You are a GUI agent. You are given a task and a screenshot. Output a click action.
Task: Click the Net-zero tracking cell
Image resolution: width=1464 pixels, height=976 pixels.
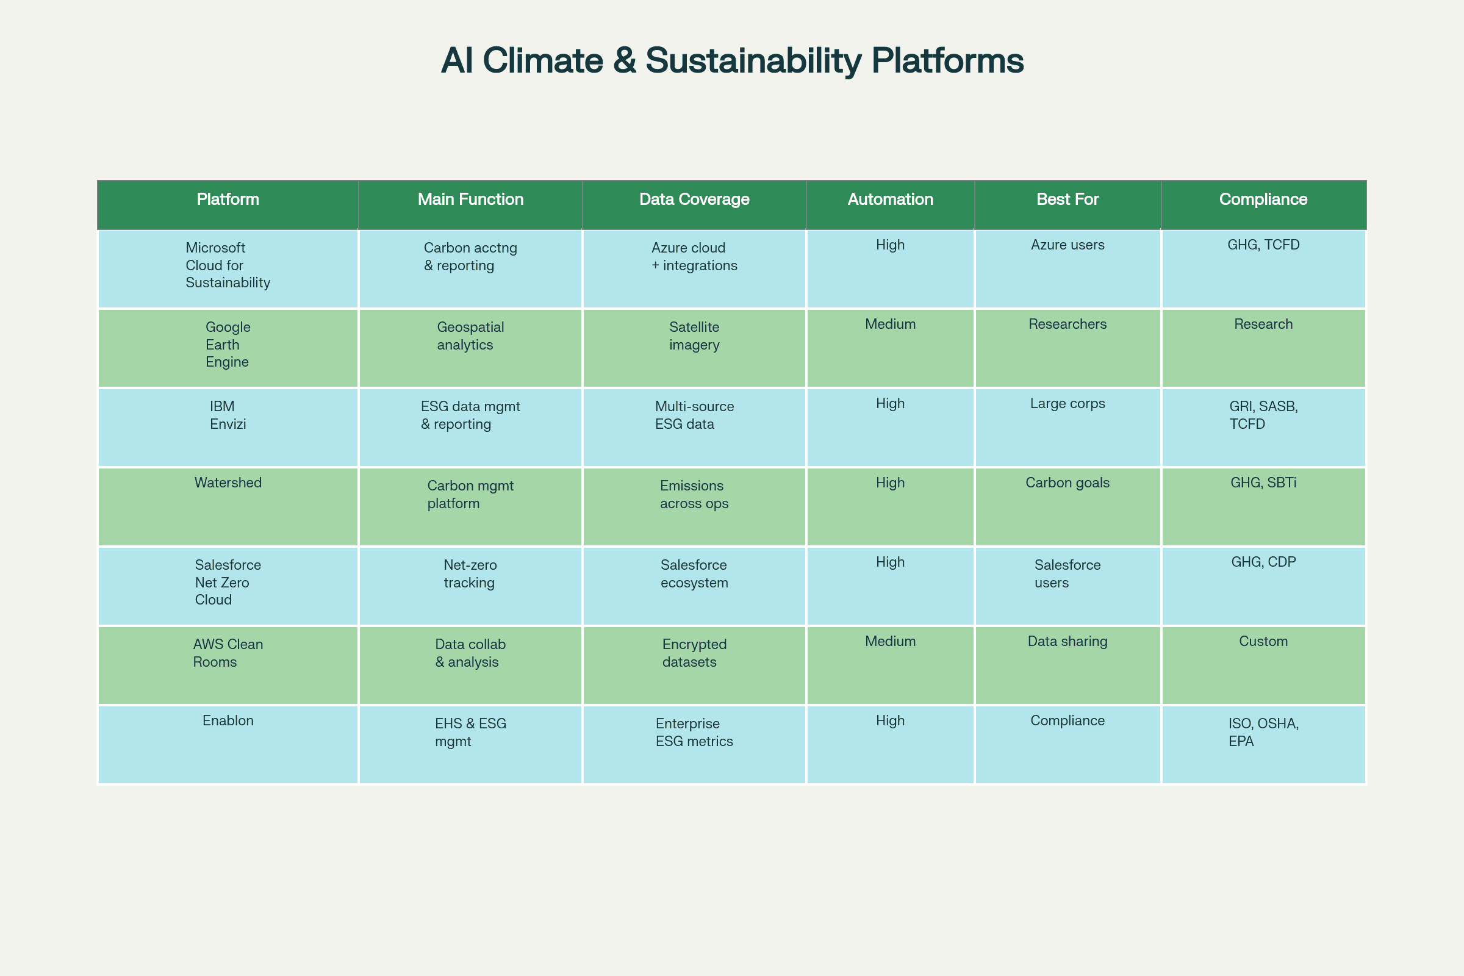tap(470, 586)
